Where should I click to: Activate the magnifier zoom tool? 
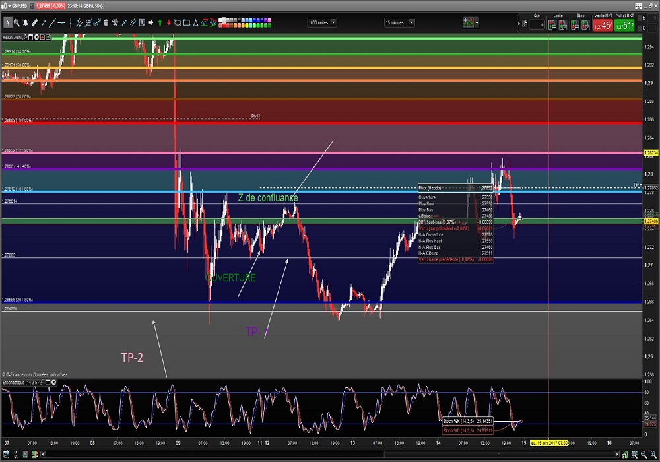[x=17, y=22]
